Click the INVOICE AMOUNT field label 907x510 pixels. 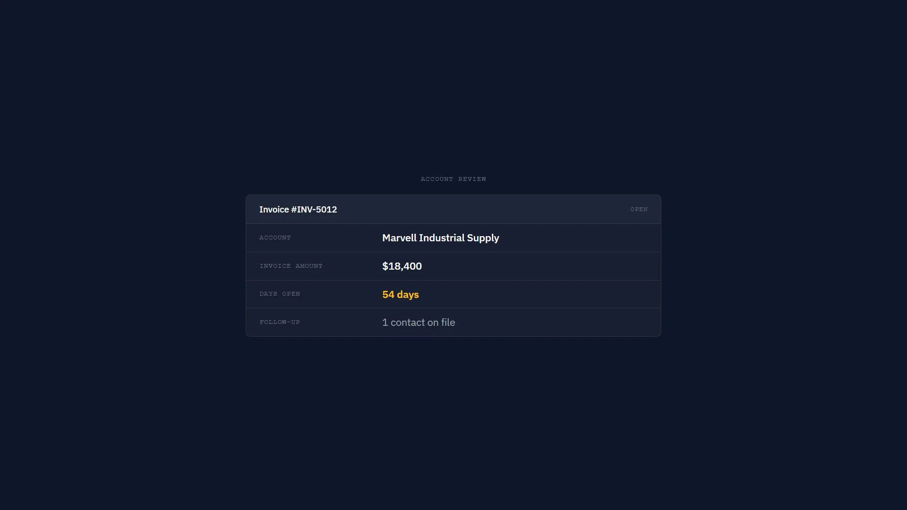point(291,266)
